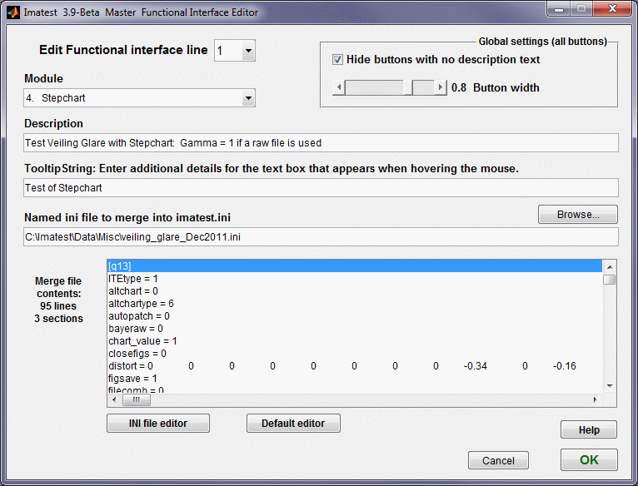Click the Browse... button

[578, 215]
